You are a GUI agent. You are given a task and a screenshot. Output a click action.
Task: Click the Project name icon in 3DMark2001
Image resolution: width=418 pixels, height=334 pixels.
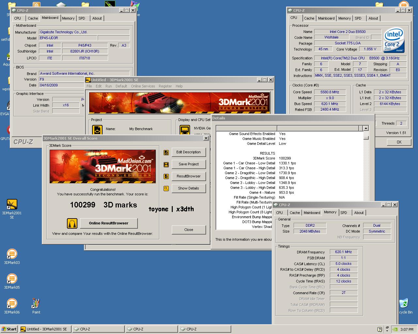97,130
